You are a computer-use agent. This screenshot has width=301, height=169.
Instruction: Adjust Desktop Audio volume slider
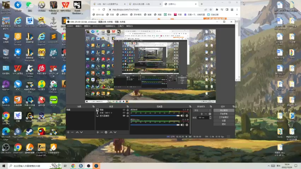[x=155, y=116]
